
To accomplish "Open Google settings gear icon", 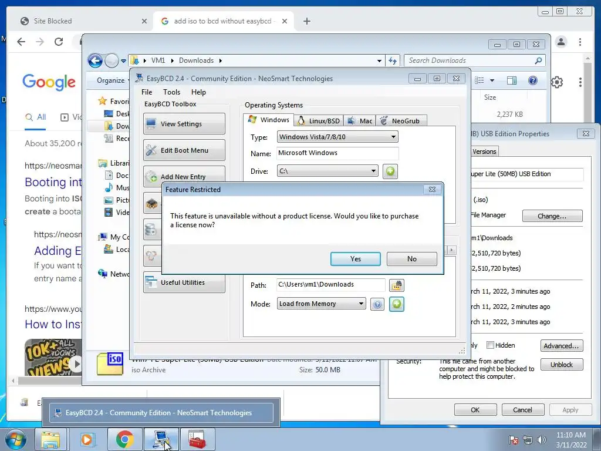I will click(x=556, y=82).
